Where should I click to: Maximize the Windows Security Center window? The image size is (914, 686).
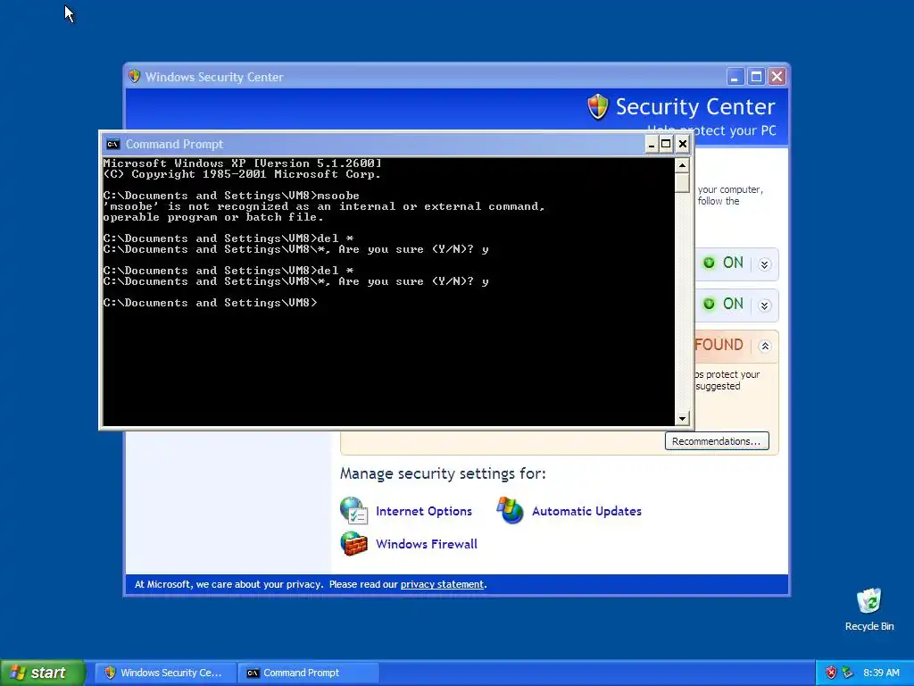pos(756,77)
